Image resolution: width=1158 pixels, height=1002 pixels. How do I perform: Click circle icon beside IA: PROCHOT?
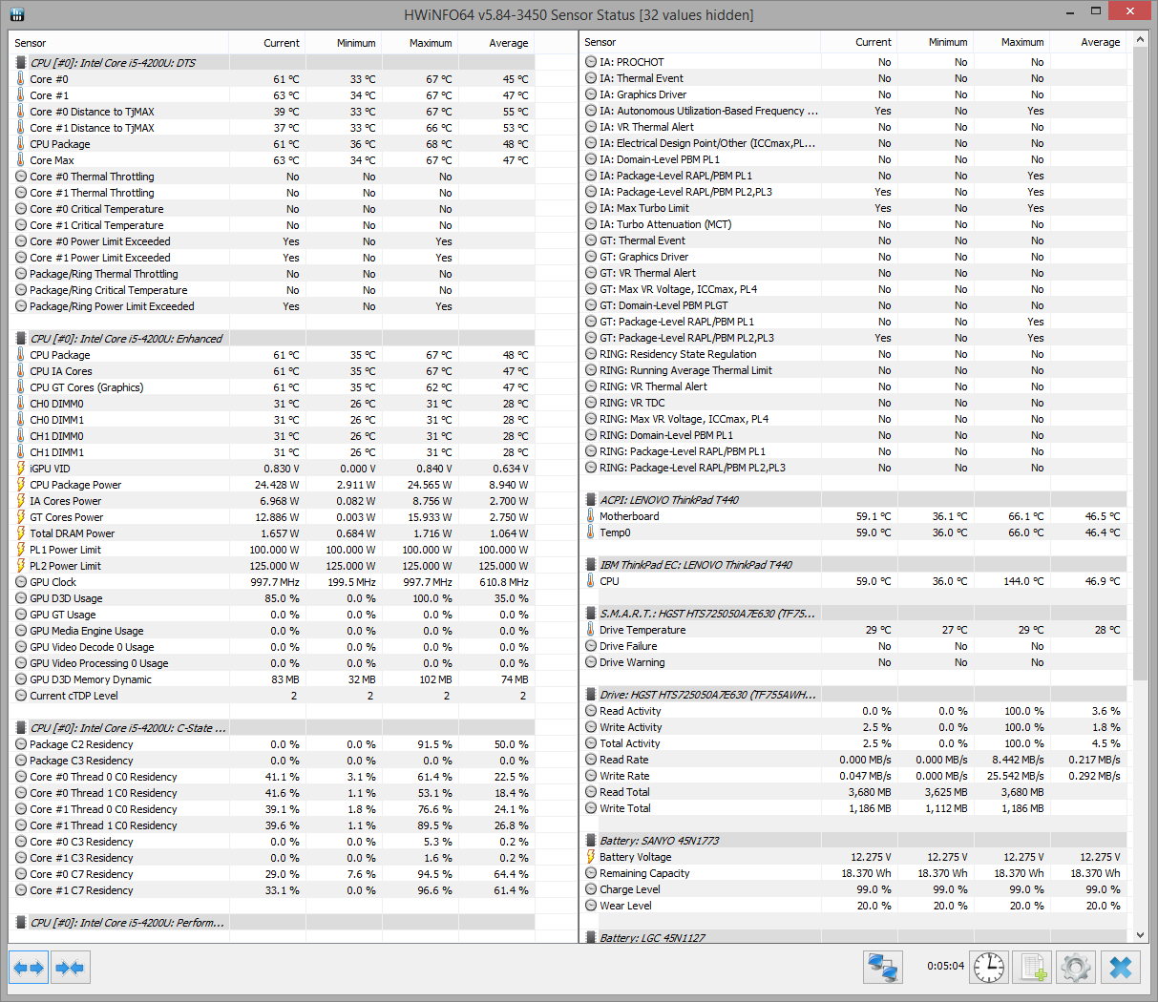click(591, 62)
